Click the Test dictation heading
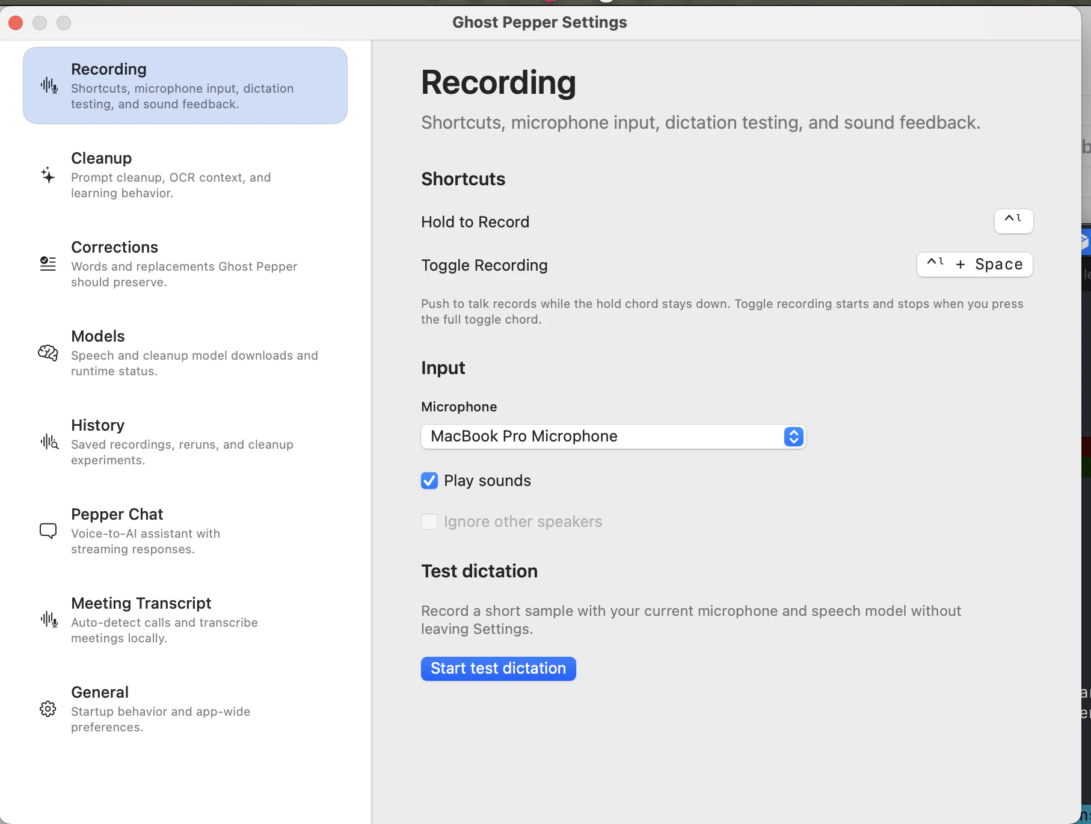1091x824 pixels. [479, 571]
